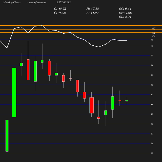Click the price axis label 54

tap(152, 85)
